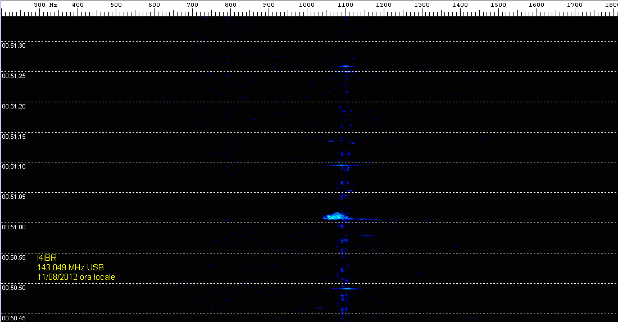
Task: Click the 143,049 MHz USB annotation
Action: 71,267
